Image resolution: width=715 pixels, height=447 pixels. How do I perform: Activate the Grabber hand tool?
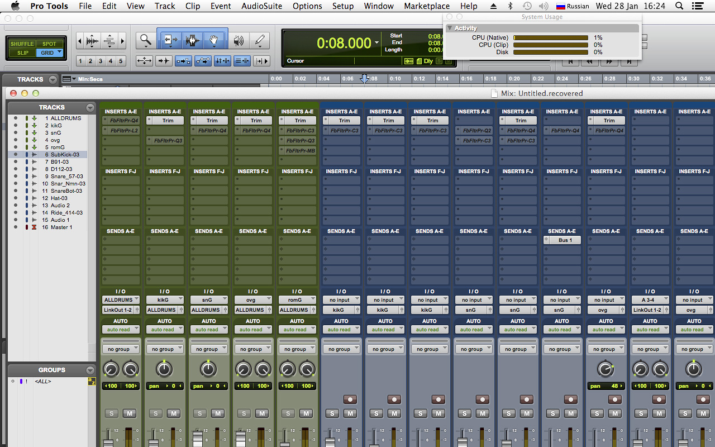tap(214, 39)
